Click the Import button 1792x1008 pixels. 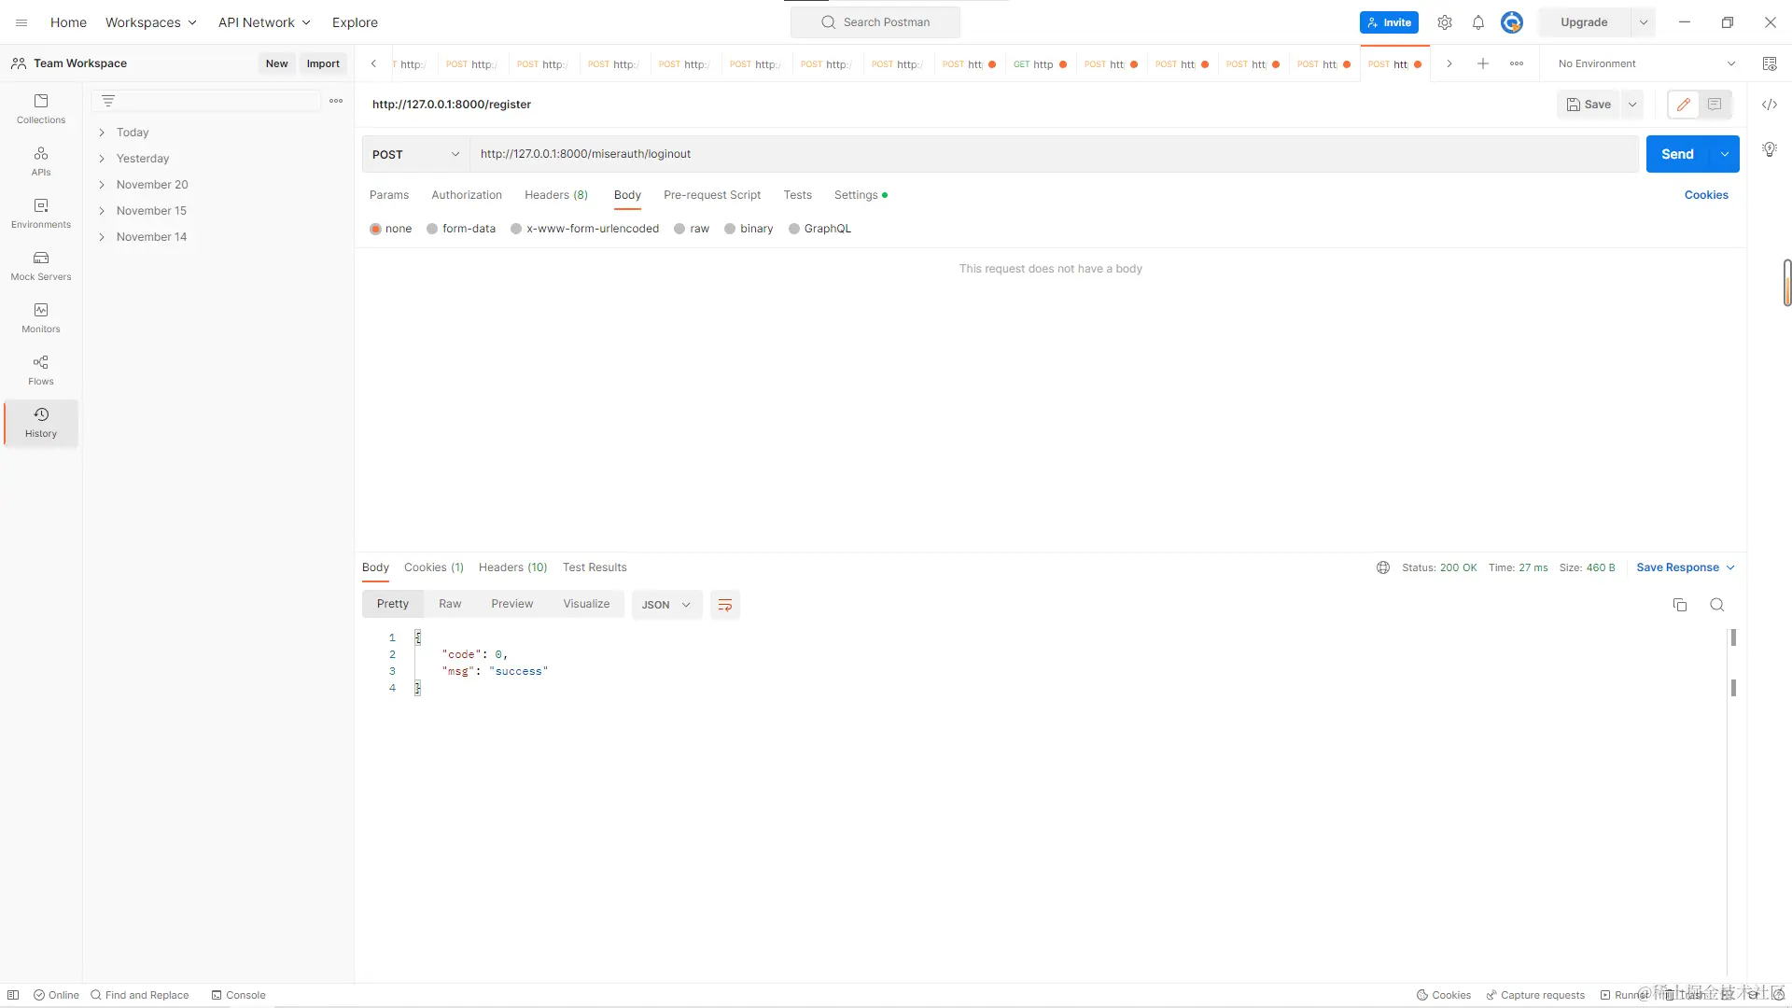coord(323,63)
